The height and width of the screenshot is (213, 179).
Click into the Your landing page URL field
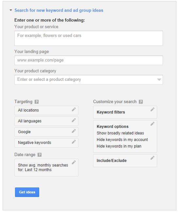pyautogui.click(x=89, y=60)
